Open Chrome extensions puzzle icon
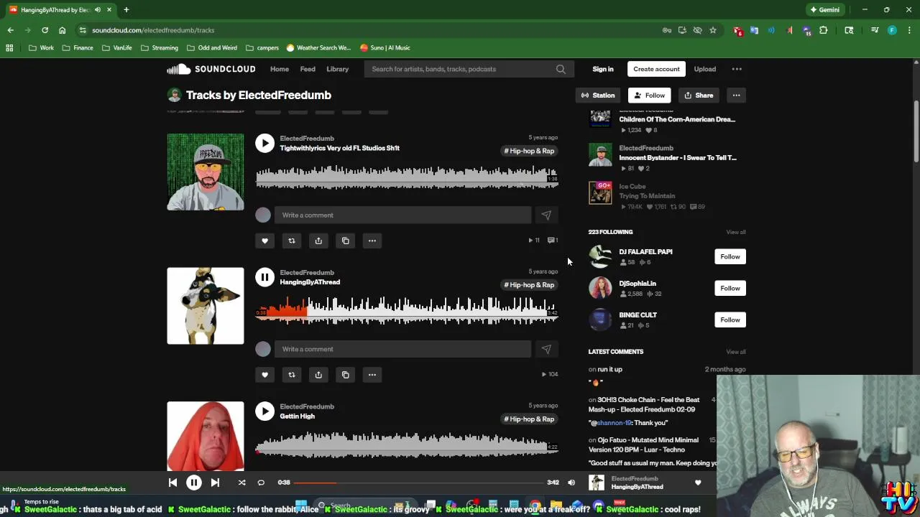Image resolution: width=920 pixels, height=517 pixels. (x=824, y=30)
